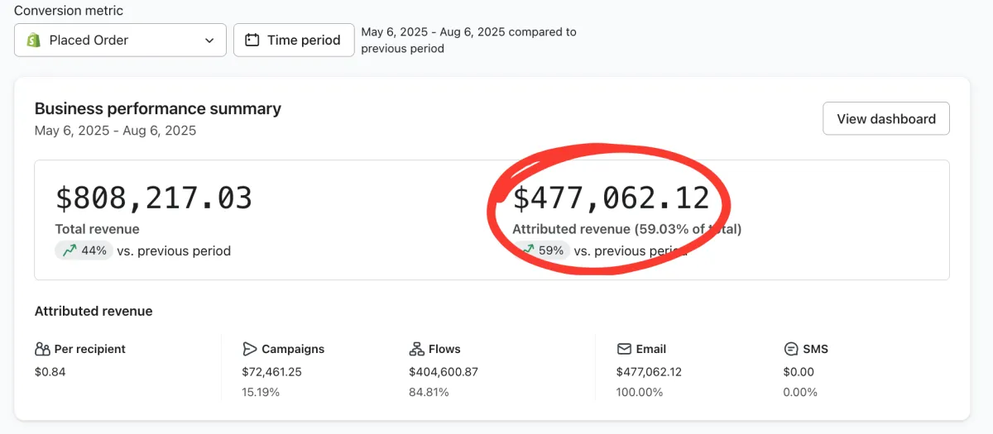Expand the dropdown chevron beside Placed Order
993x434 pixels.
point(209,40)
